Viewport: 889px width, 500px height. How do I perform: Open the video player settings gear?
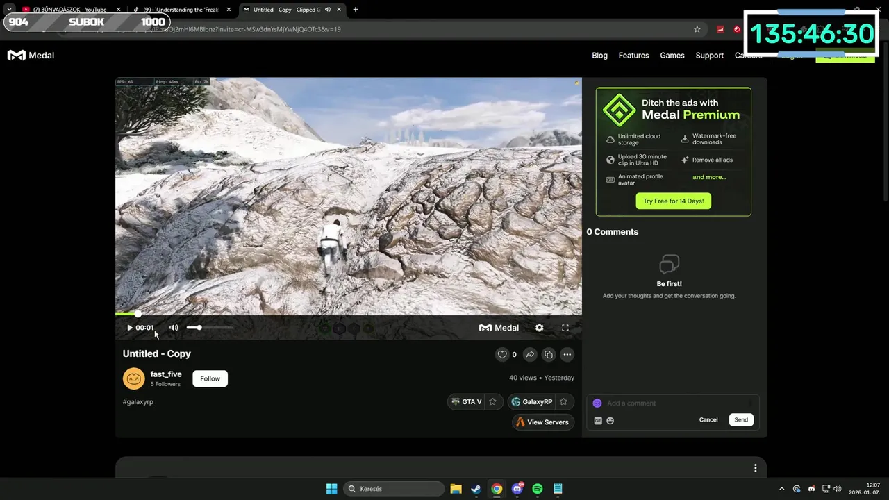click(540, 328)
